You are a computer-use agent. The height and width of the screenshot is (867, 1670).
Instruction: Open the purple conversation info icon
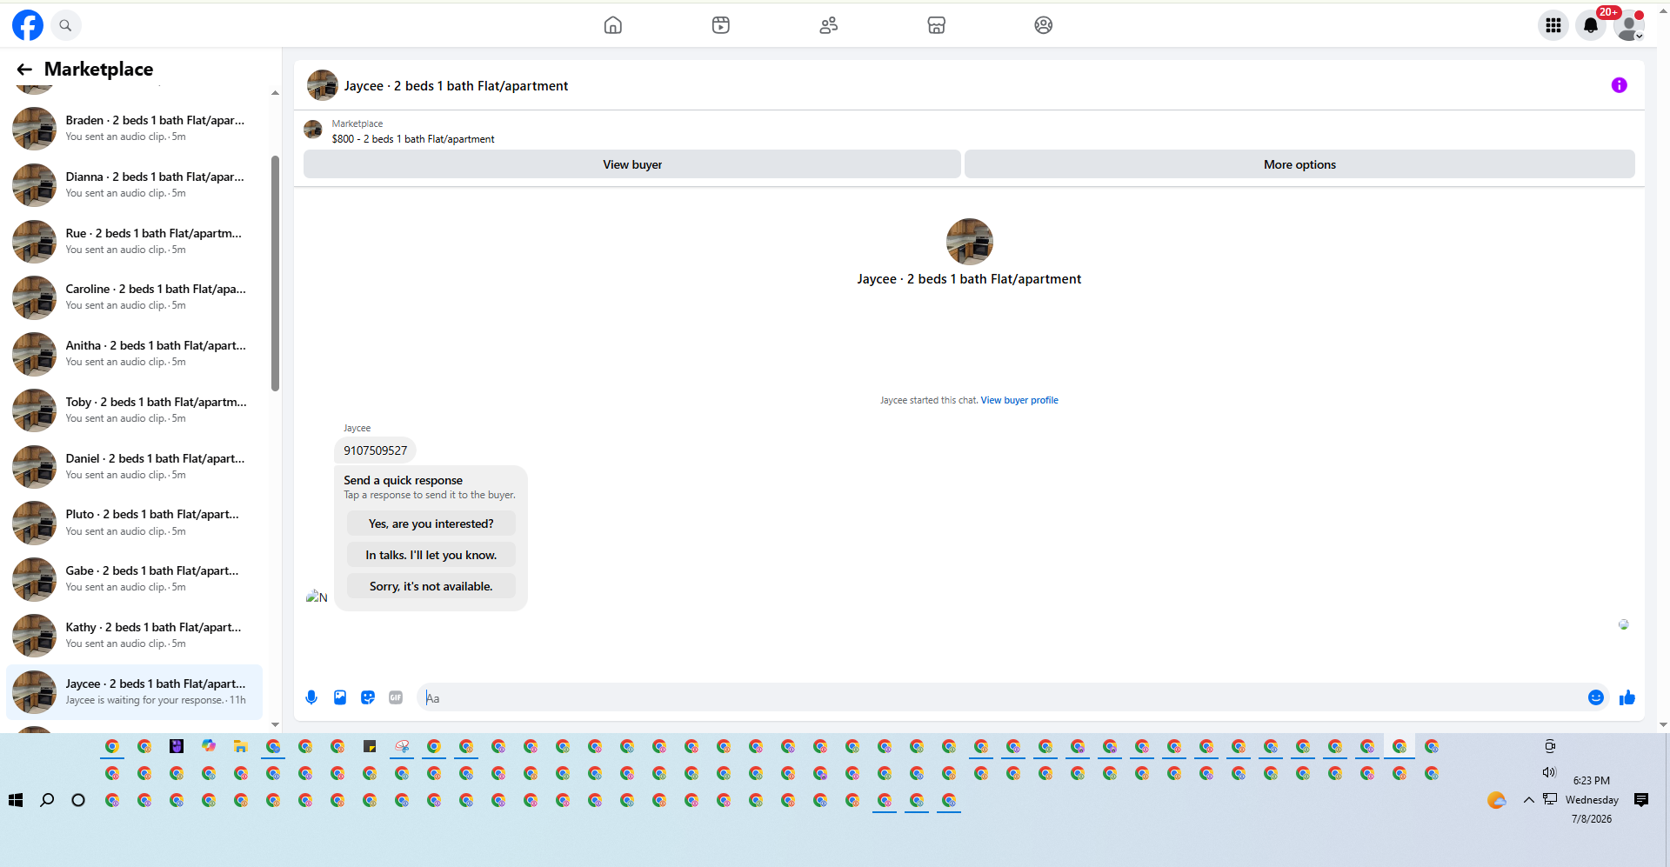coord(1619,85)
